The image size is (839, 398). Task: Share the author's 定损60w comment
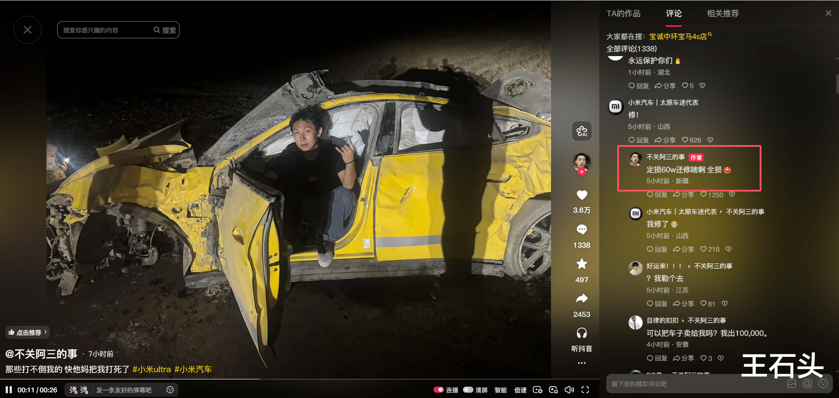(x=683, y=195)
